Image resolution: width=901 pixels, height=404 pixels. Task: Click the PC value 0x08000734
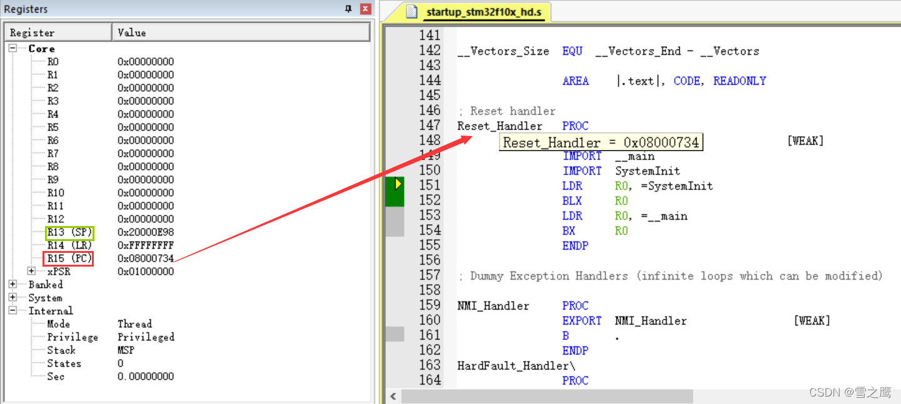tap(146, 258)
